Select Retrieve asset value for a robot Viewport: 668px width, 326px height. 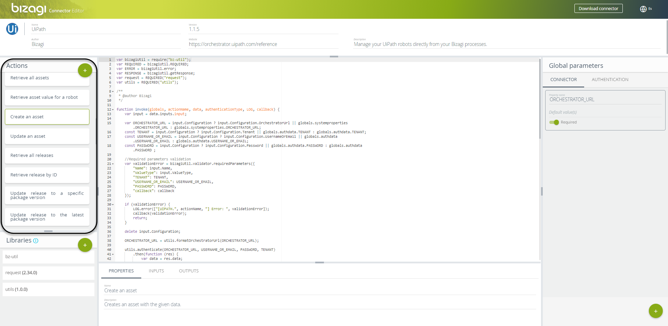tap(47, 97)
